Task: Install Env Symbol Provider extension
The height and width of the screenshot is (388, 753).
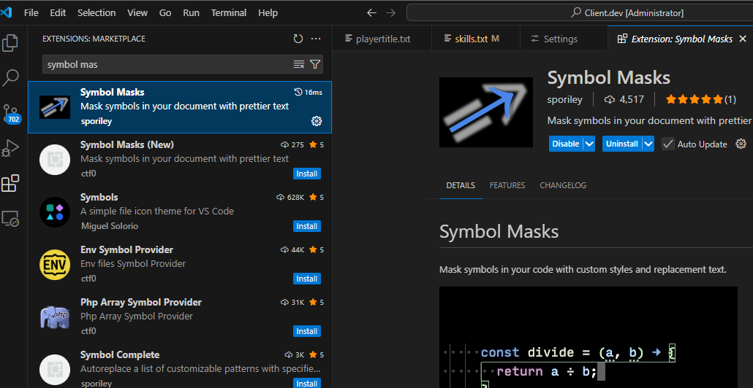Action: point(306,279)
